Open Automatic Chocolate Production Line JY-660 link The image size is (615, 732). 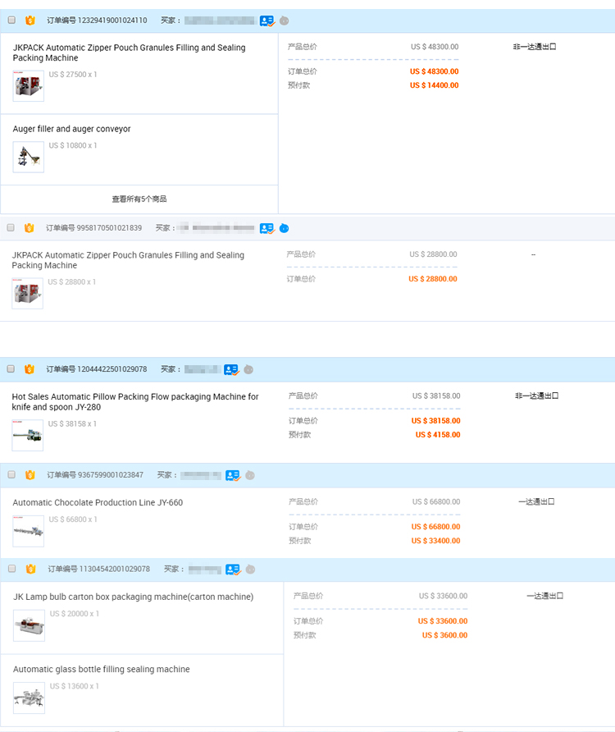[98, 502]
